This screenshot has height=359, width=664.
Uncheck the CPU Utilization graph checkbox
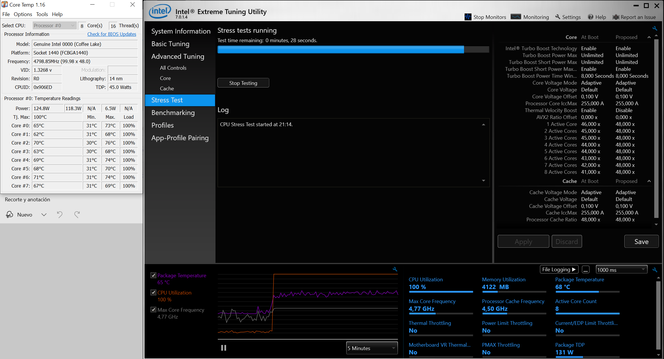tap(153, 292)
